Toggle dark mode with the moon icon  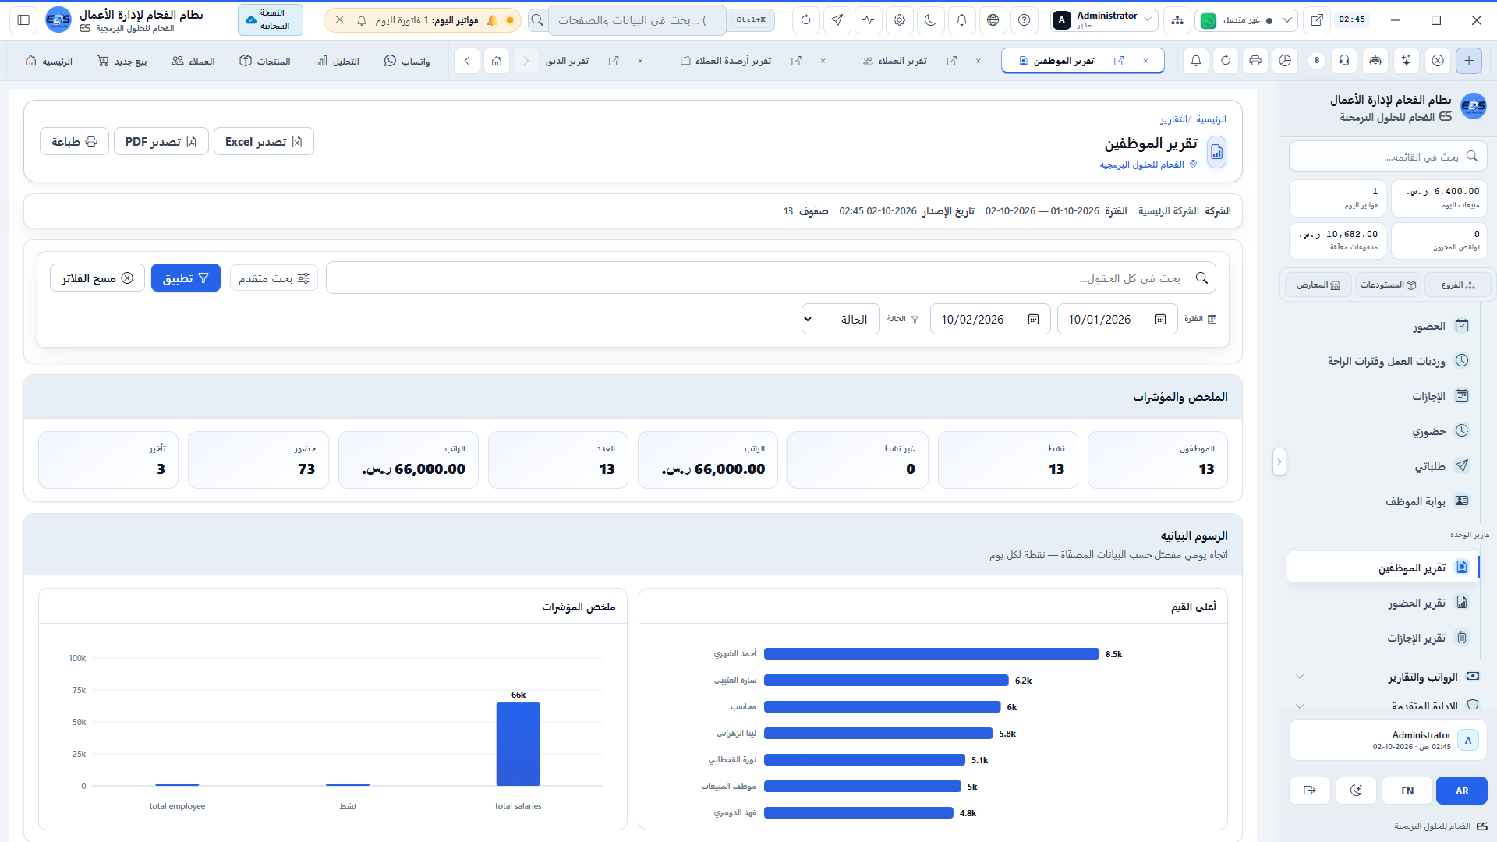(x=930, y=20)
